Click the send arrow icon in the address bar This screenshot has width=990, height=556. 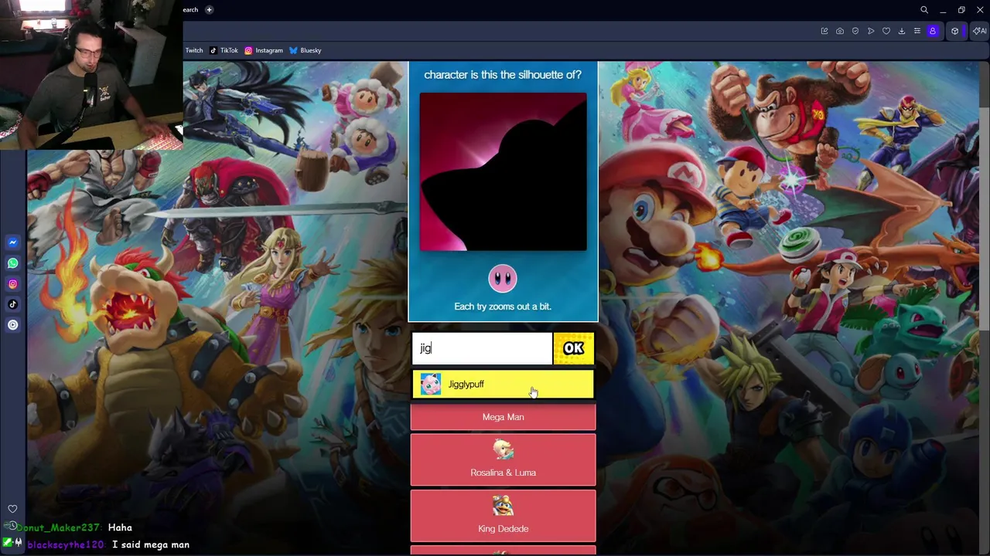tap(871, 31)
